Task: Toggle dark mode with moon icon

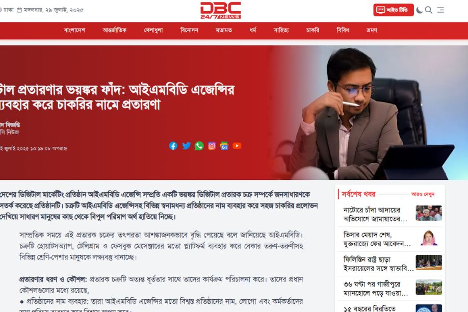Action: [x=420, y=10]
